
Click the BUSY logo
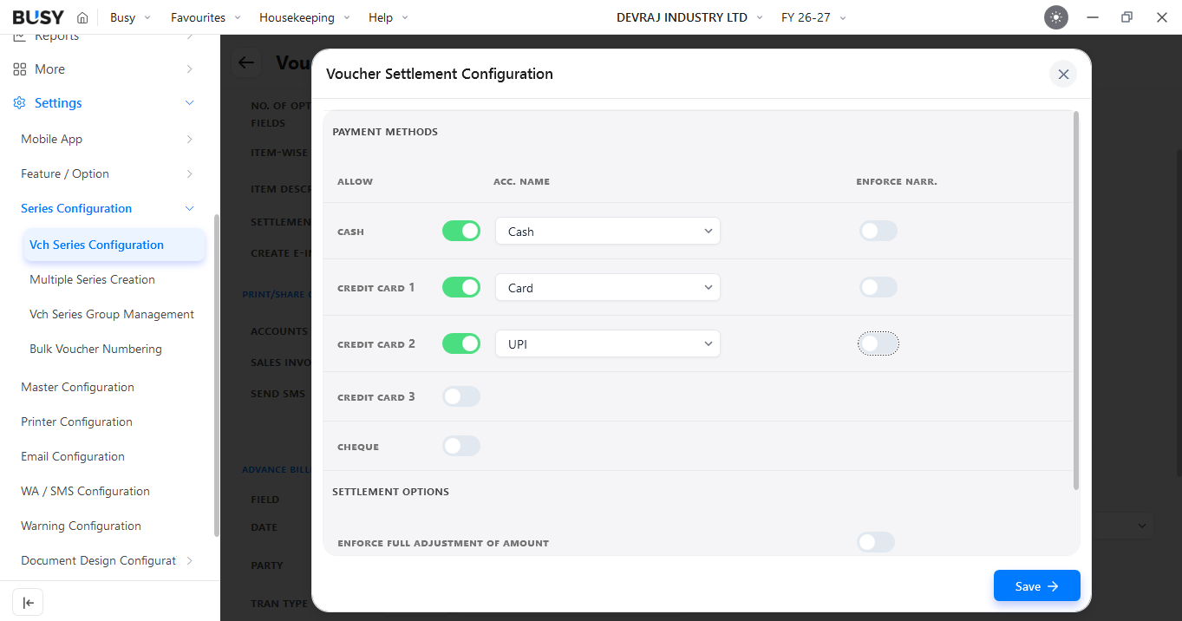[x=38, y=17]
